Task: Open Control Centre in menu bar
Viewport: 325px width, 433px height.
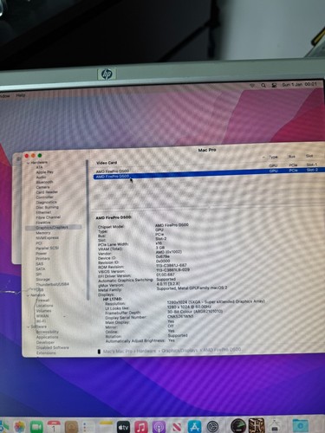Action: (x=274, y=86)
